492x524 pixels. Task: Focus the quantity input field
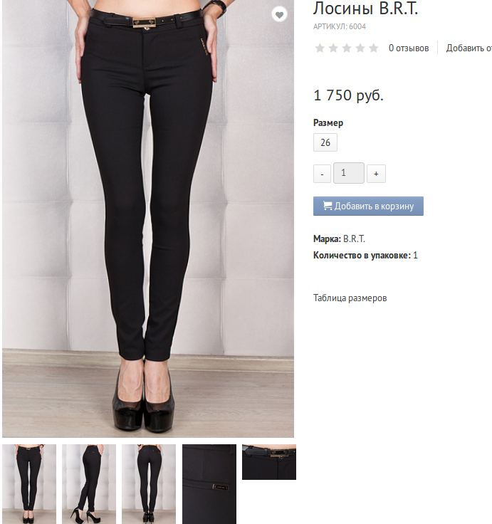pos(349,173)
